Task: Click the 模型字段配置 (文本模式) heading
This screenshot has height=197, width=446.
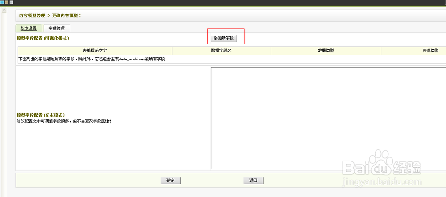Action: (41, 115)
